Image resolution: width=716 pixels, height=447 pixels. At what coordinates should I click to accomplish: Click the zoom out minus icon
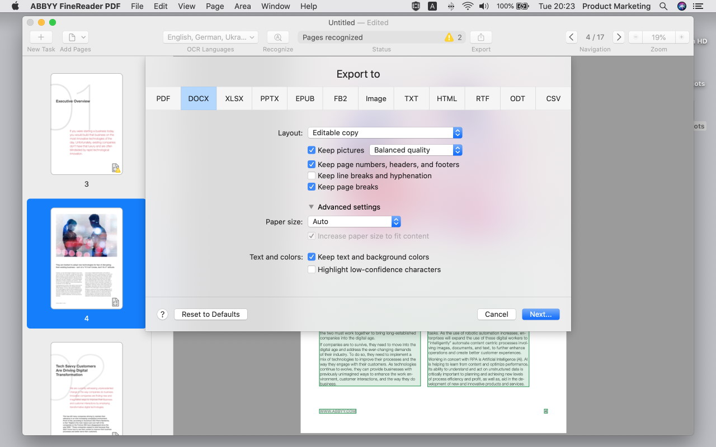[635, 37]
